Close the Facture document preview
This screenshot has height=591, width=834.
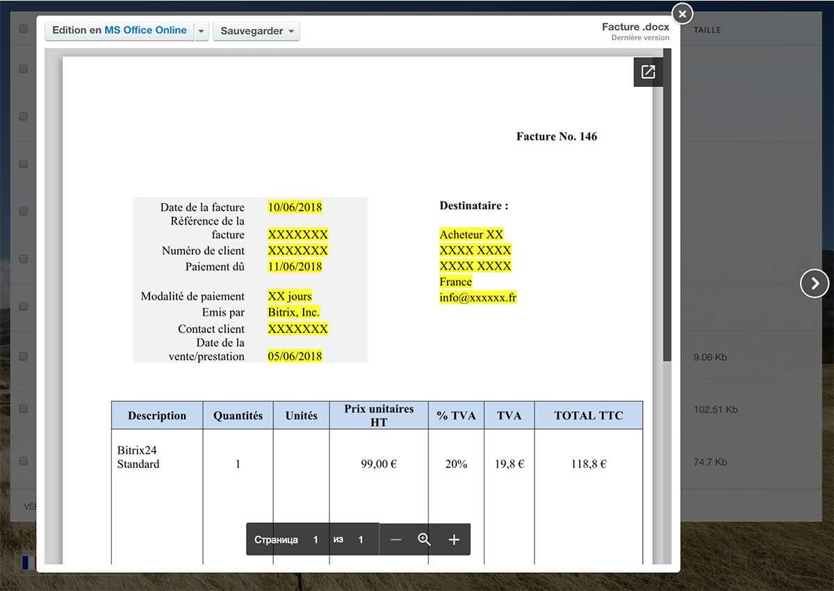pyautogui.click(x=682, y=13)
